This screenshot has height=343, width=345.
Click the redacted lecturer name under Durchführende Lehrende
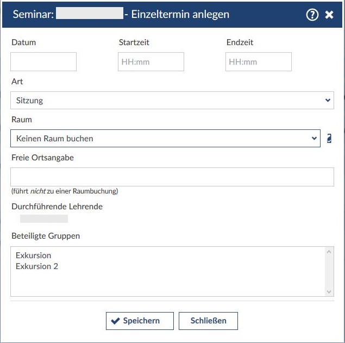click(44, 219)
